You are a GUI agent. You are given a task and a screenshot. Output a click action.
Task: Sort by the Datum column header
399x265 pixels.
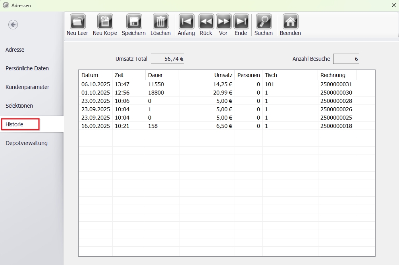95,75
